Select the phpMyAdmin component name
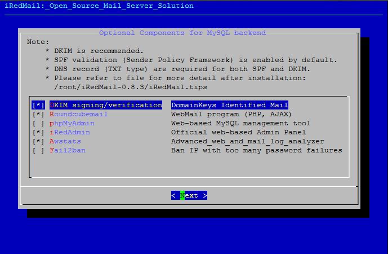The width and height of the screenshot is (388, 254). pos(72,123)
